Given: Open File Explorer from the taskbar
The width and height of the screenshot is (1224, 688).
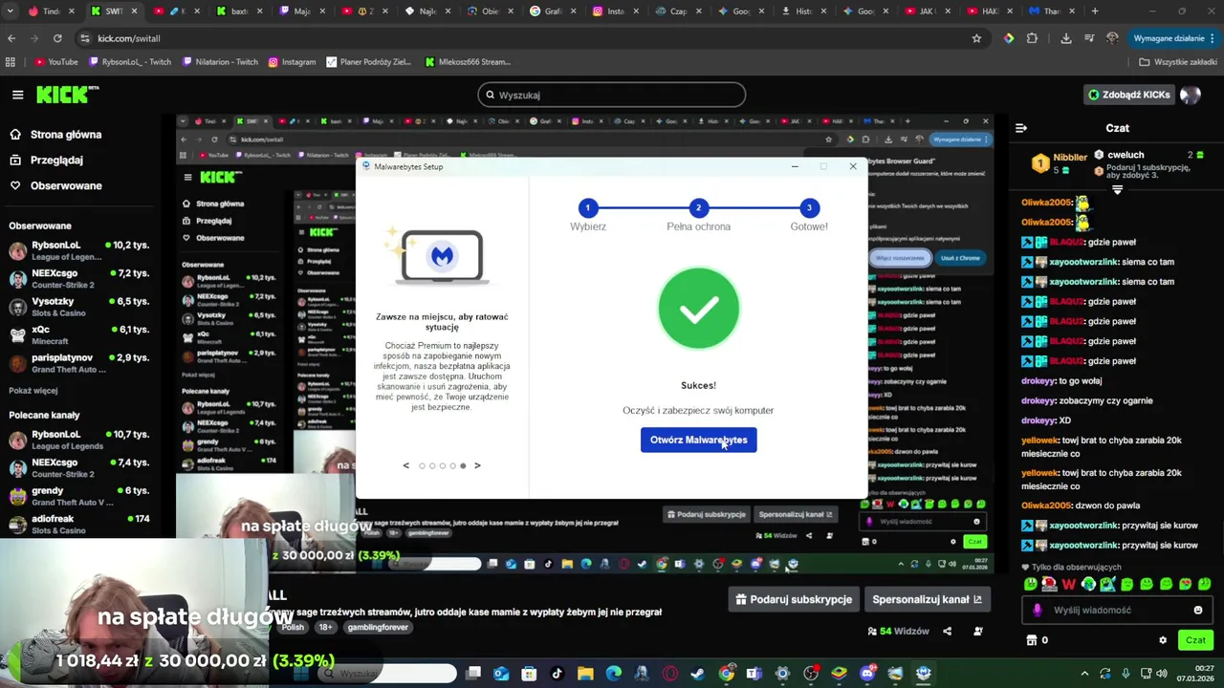Looking at the screenshot, I should 585,674.
